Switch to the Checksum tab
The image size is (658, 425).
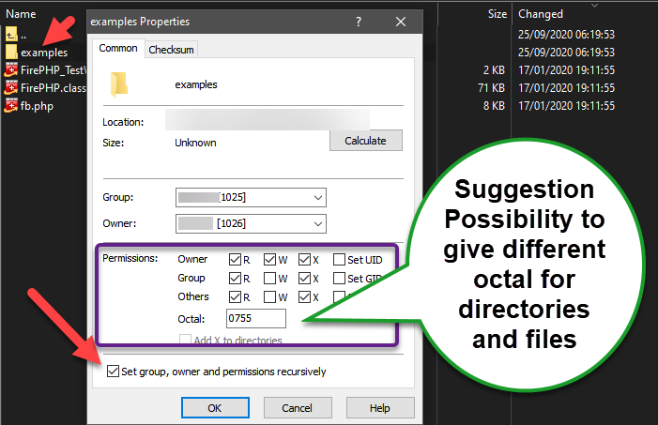(170, 49)
